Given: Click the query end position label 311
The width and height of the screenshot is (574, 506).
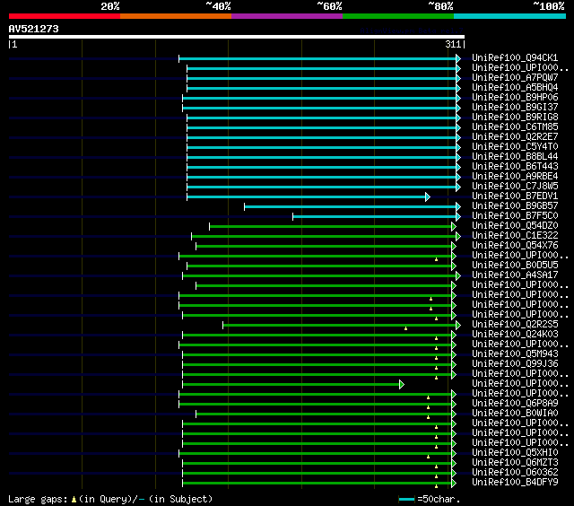Looking at the screenshot, I should 453,44.
